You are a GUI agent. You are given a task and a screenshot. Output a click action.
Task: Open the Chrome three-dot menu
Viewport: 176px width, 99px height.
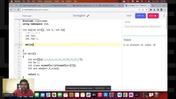tap(165, 10)
